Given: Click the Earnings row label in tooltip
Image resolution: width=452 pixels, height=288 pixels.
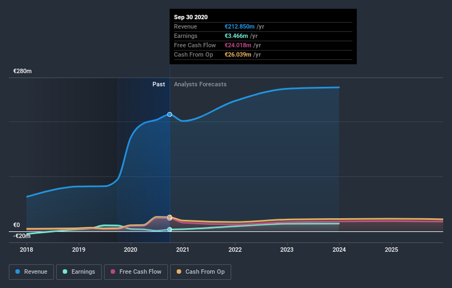Looking at the screenshot, I should click(x=186, y=36).
